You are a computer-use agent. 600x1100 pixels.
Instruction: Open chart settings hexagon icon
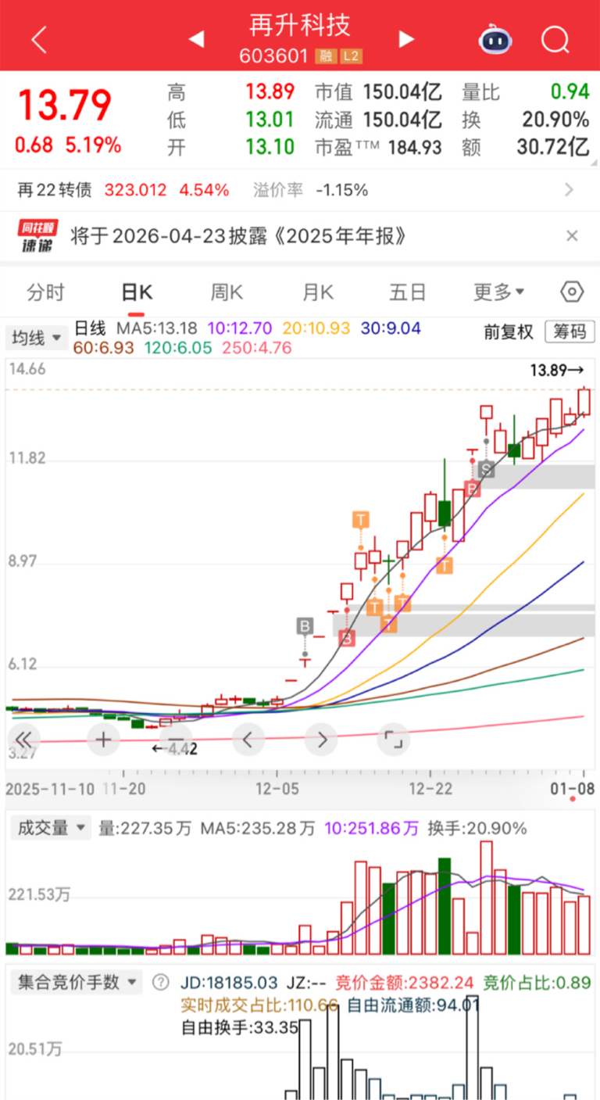point(572,292)
